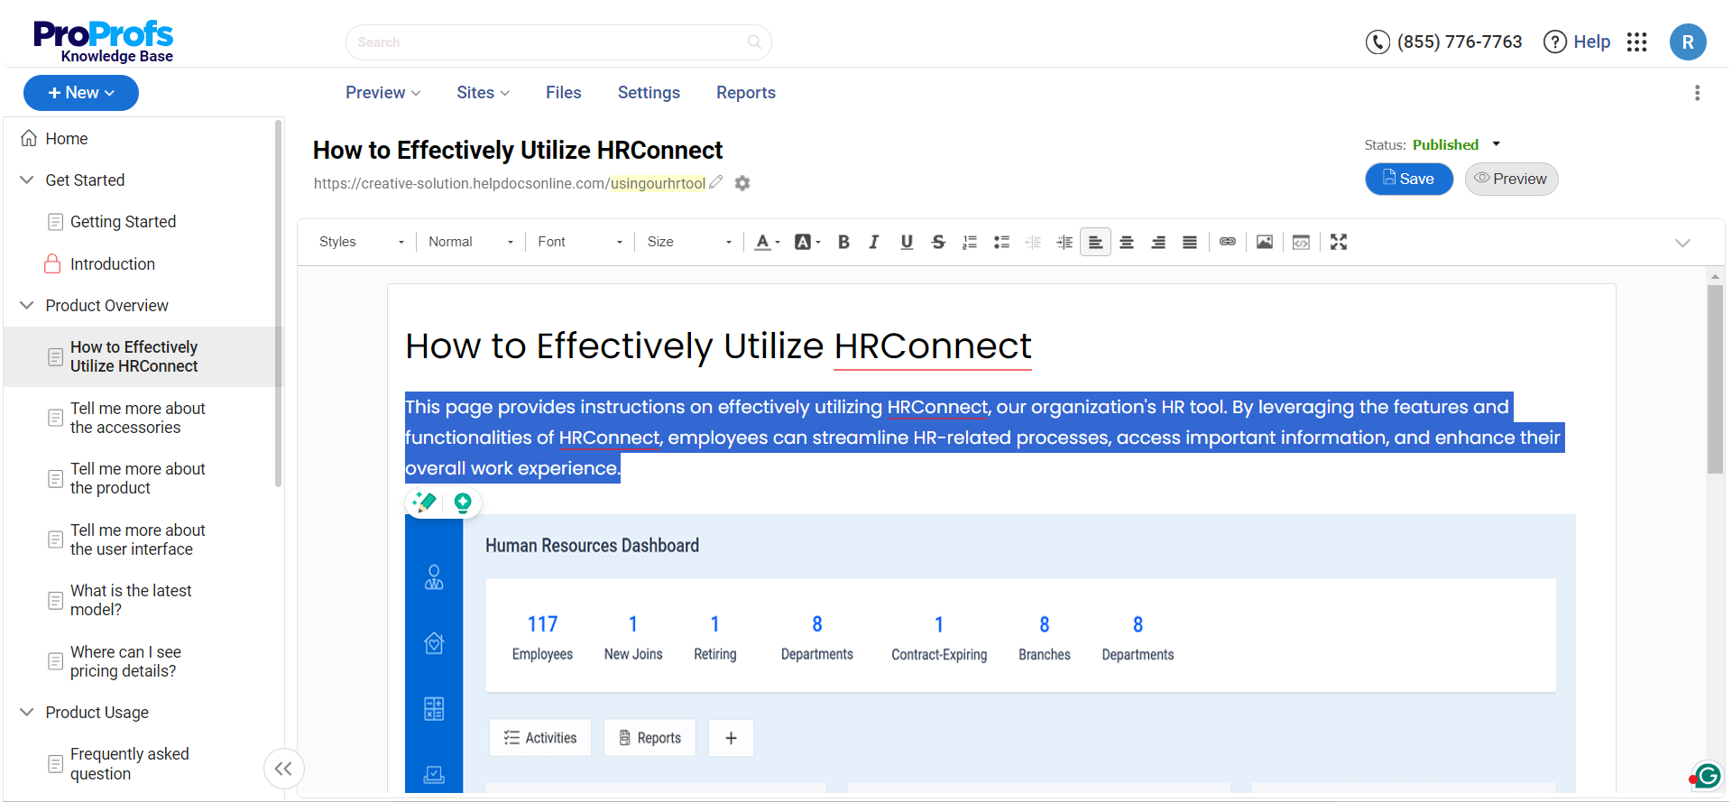Insert an image from the toolbar
Screen dimensions: 1732x802
(x=1265, y=242)
